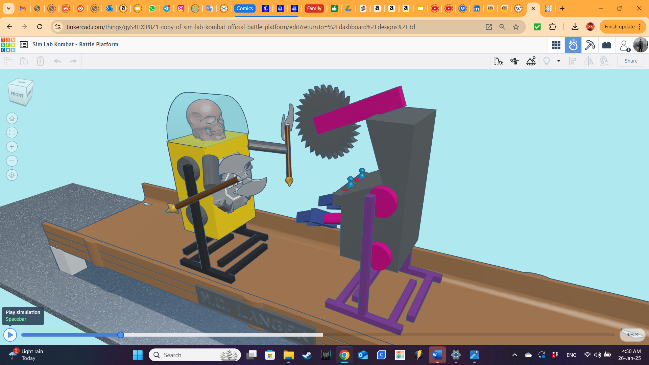Click the gravity drop tool icon
Viewport: 649px width, 365px height.
coord(498,61)
